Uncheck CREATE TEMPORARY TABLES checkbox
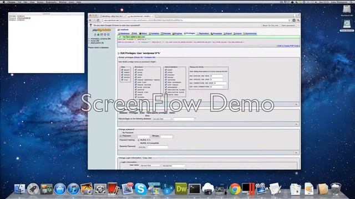This screenshot has height=199, width=355. [x=136, y=80]
